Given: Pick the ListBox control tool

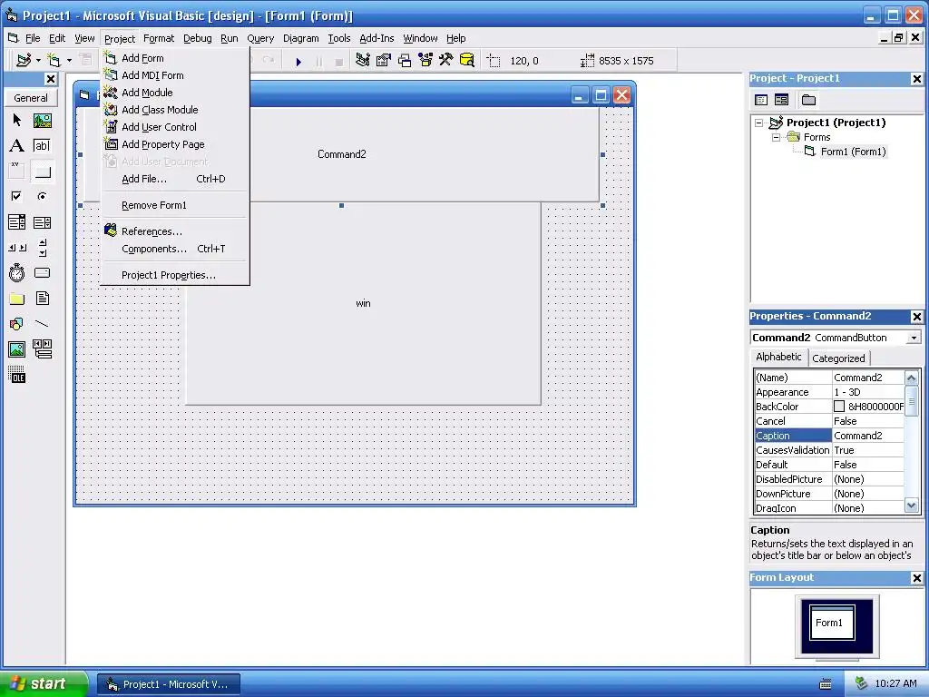Looking at the screenshot, I should (x=42, y=222).
